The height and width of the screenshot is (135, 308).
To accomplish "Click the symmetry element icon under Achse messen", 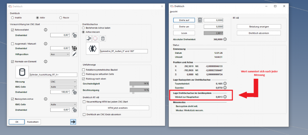I will 92,48.
